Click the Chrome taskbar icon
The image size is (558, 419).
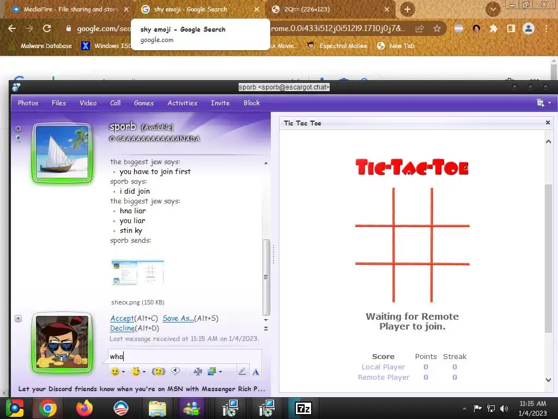click(48, 408)
